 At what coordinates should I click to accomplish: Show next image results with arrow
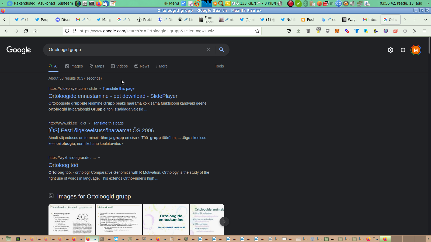click(224, 222)
